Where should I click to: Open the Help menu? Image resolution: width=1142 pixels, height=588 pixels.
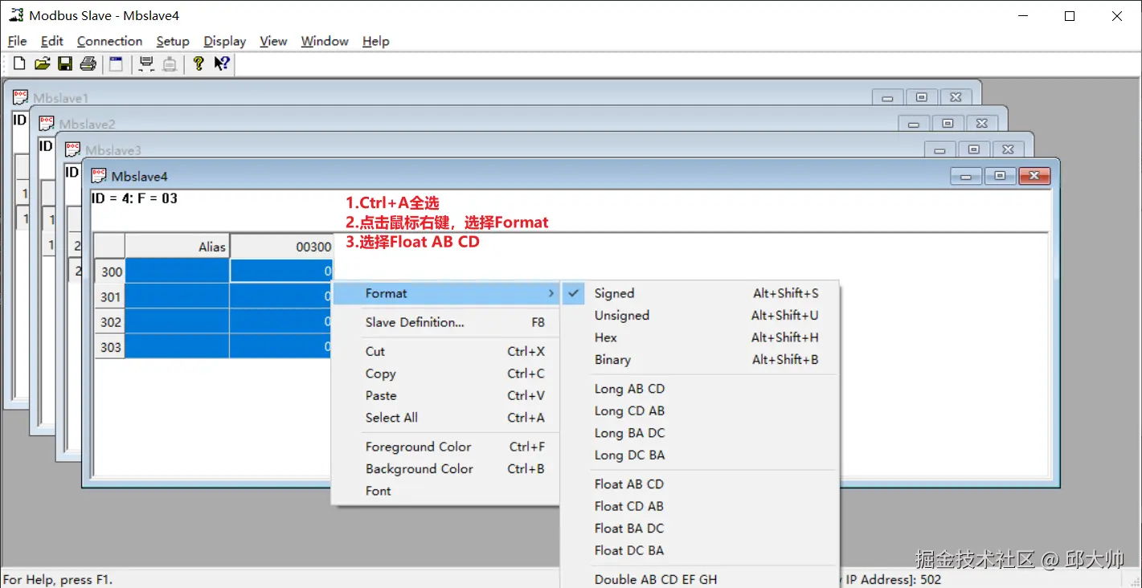375,41
